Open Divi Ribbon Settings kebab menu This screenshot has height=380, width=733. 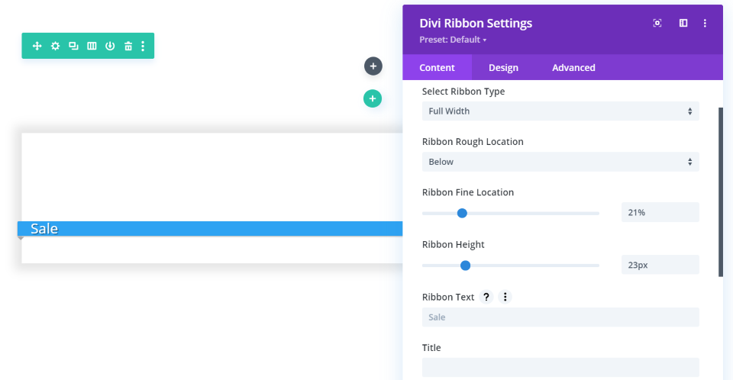pos(705,23)
